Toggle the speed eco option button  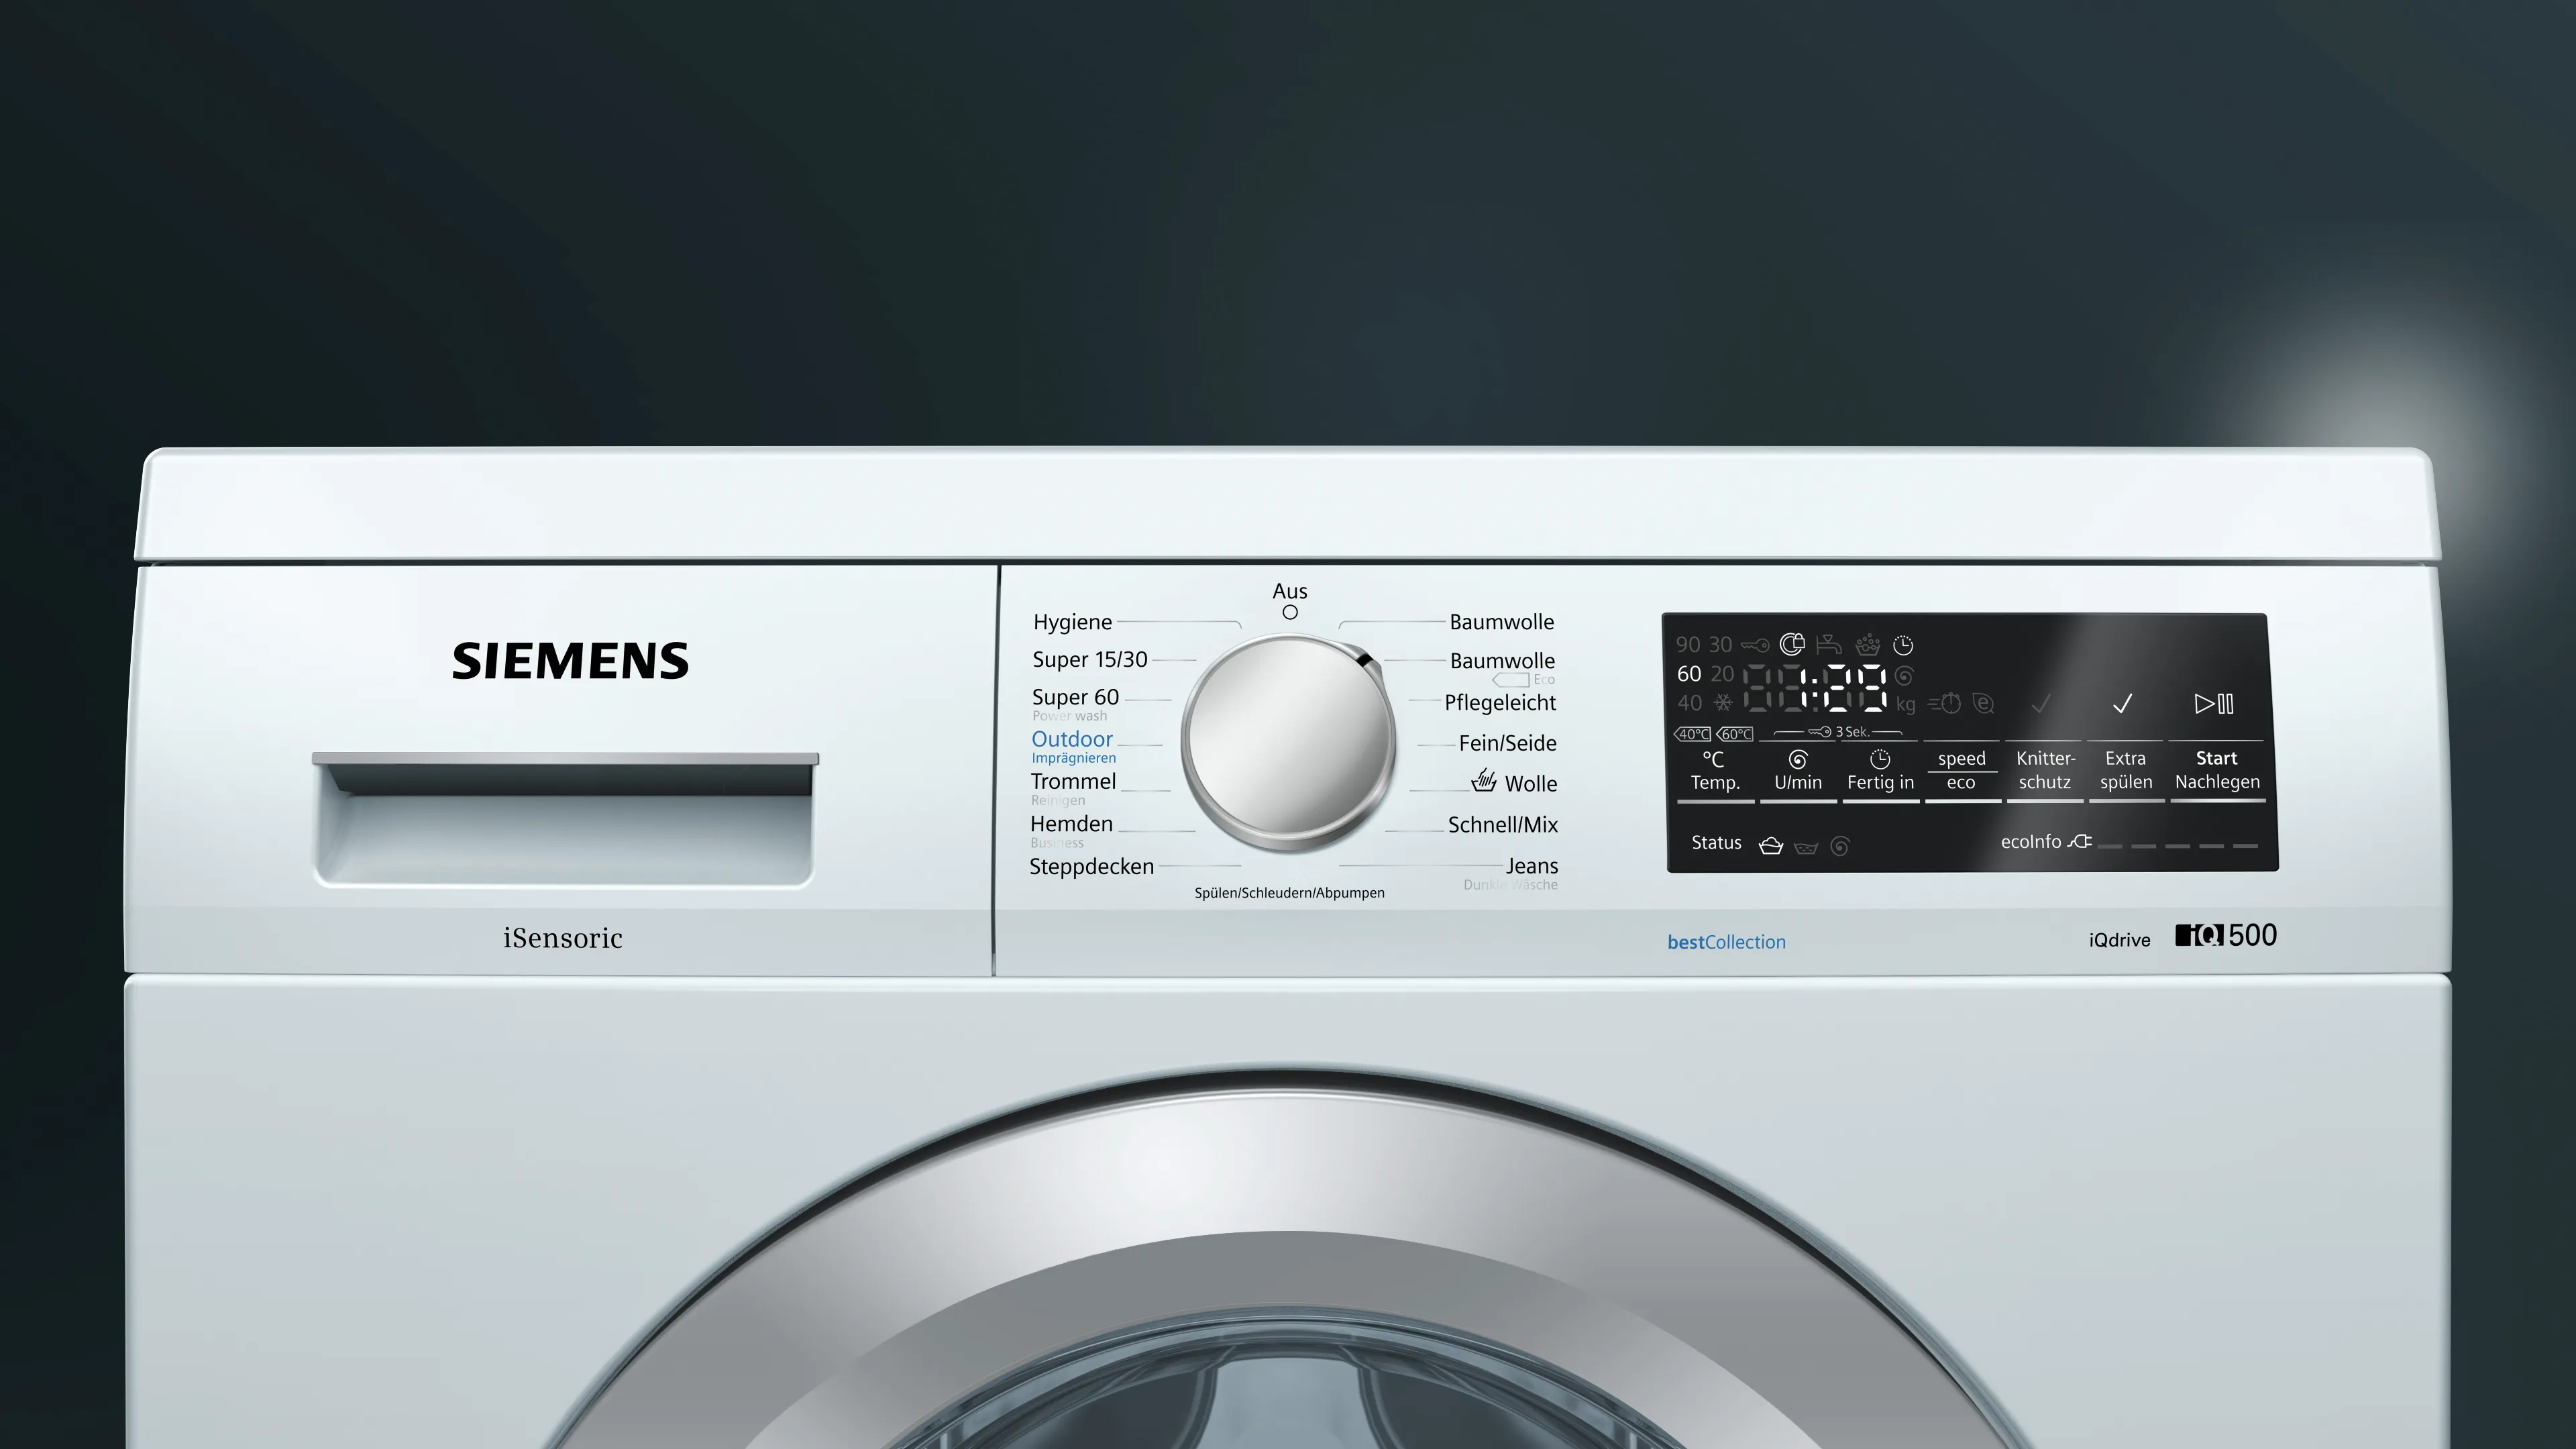pos(1962,770)
